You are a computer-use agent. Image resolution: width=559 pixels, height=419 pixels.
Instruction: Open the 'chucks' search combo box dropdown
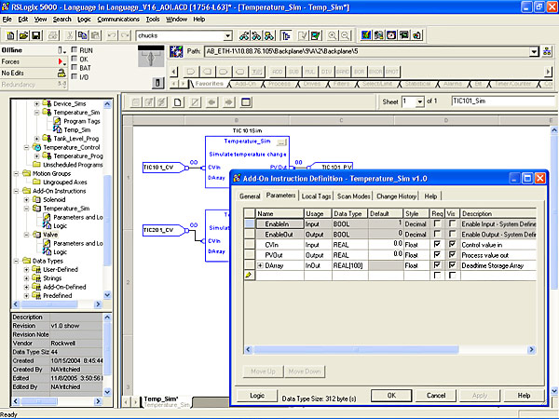tap(228, 35)
